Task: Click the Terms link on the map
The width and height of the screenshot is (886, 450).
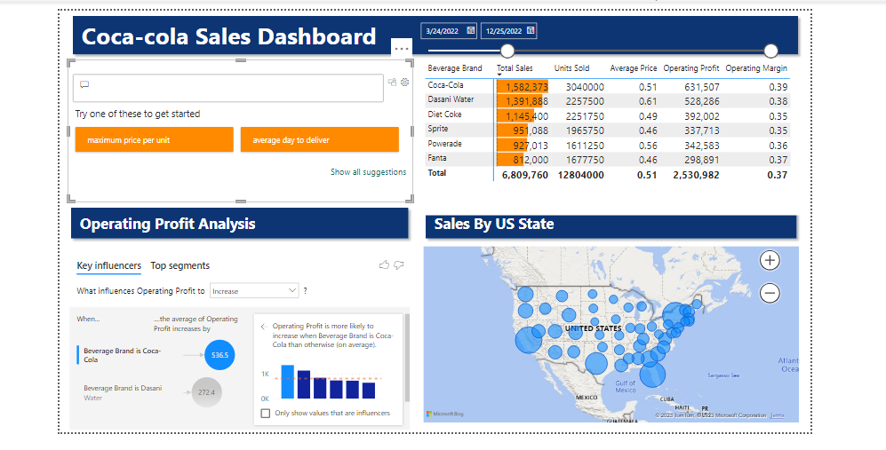Action: click(x=777, y=415)
